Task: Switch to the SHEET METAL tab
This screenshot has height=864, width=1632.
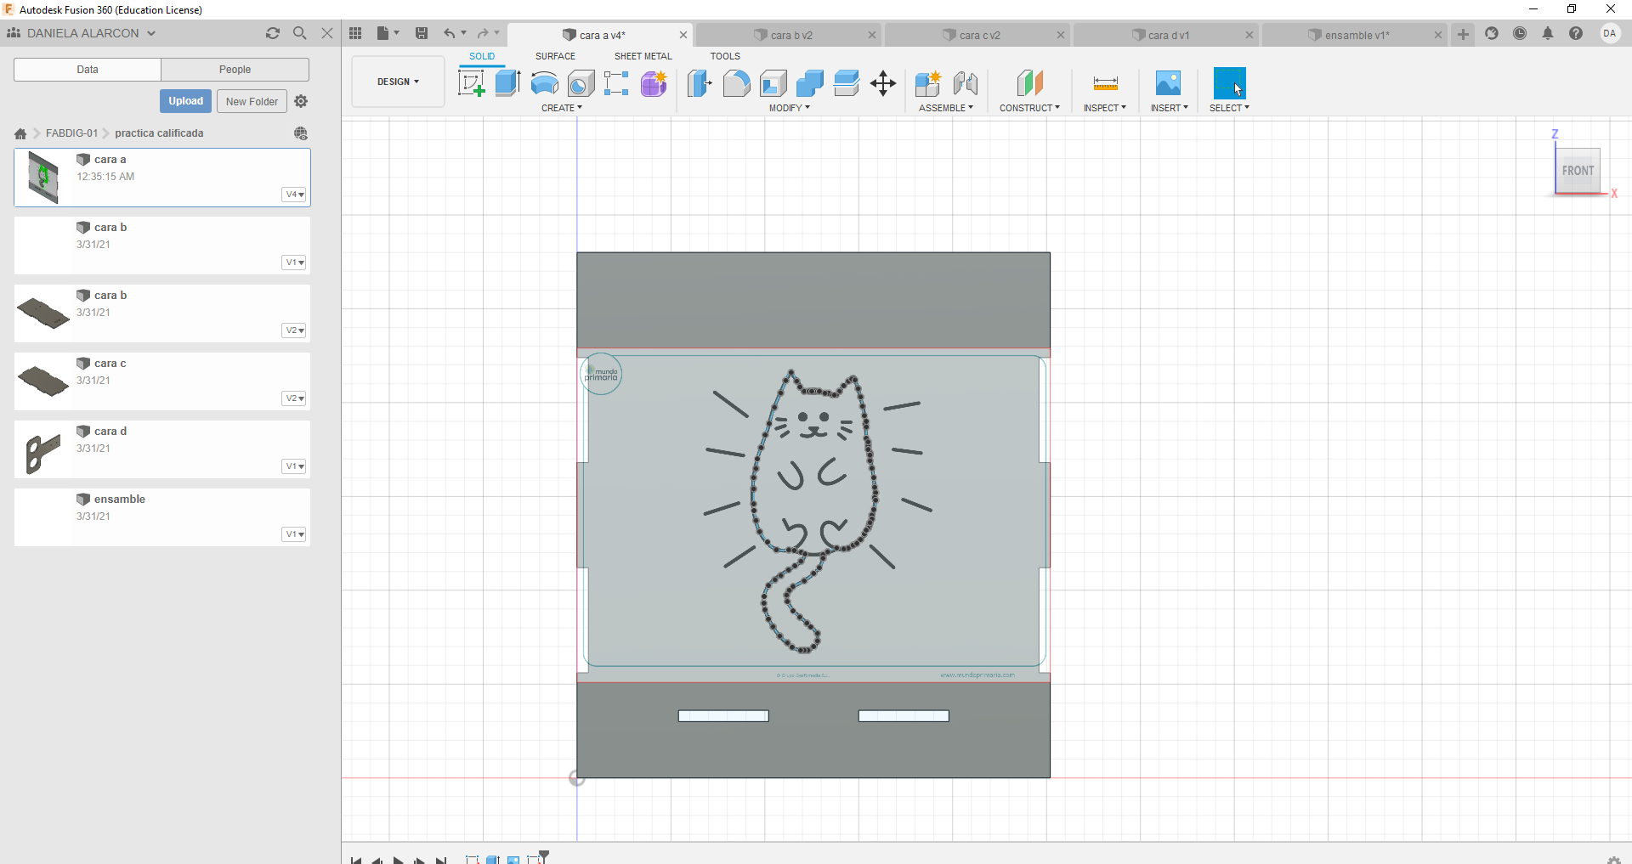Action: click(643, 56)
